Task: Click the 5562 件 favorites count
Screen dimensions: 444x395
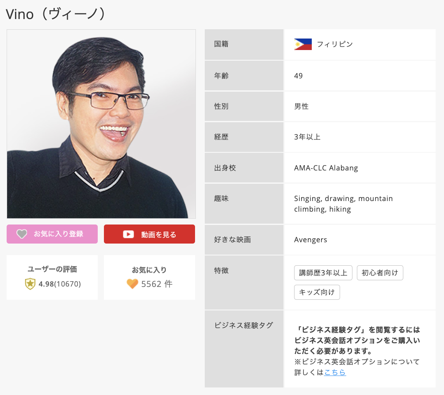Action: (157, 284)
